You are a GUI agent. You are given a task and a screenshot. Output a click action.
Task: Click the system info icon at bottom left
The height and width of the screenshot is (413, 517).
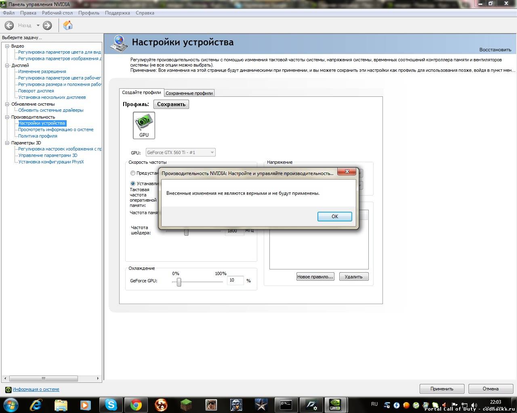pyautogui.click(x=8, y=390)
